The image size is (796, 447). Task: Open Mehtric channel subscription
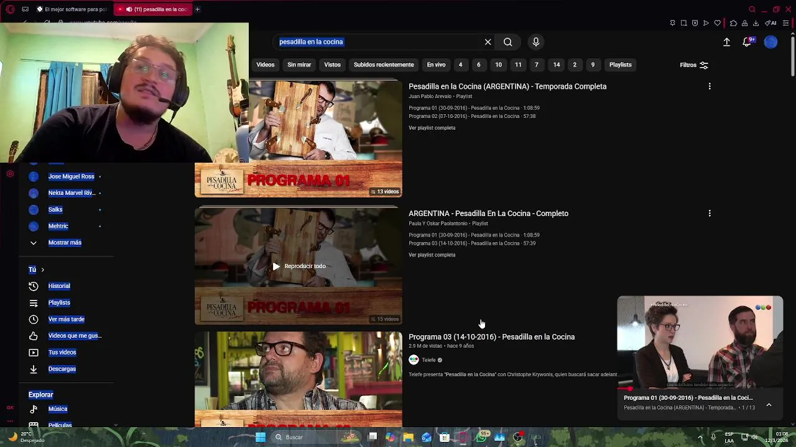[58, 226]
